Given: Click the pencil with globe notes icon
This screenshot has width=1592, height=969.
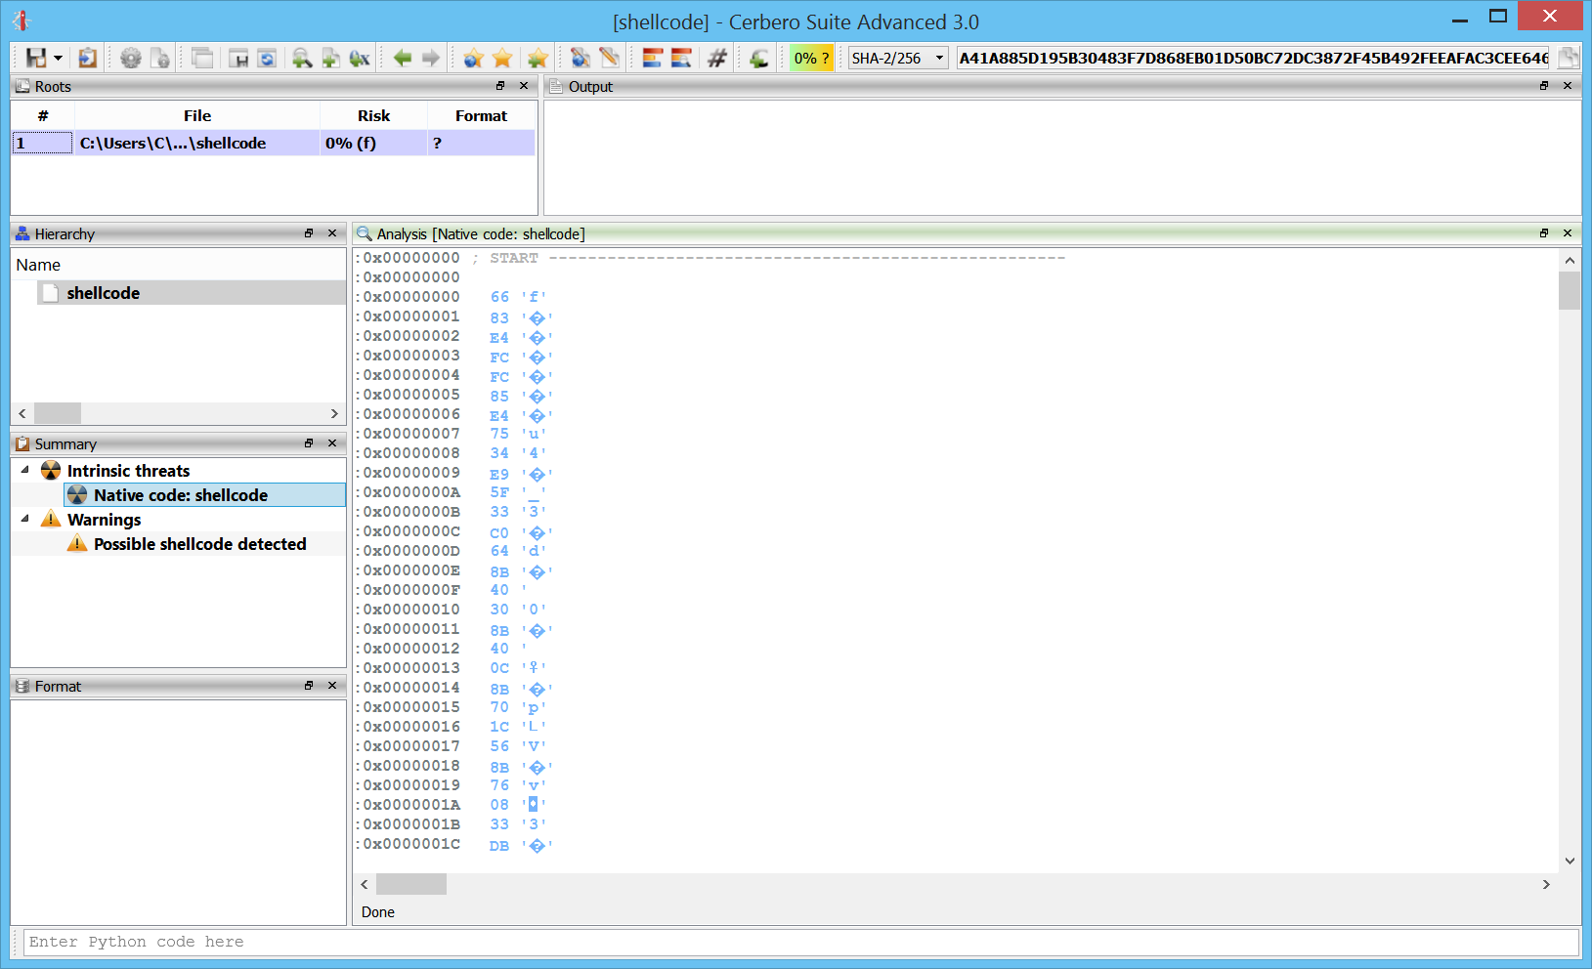Looking at the screenshot, I should (581, 59).
